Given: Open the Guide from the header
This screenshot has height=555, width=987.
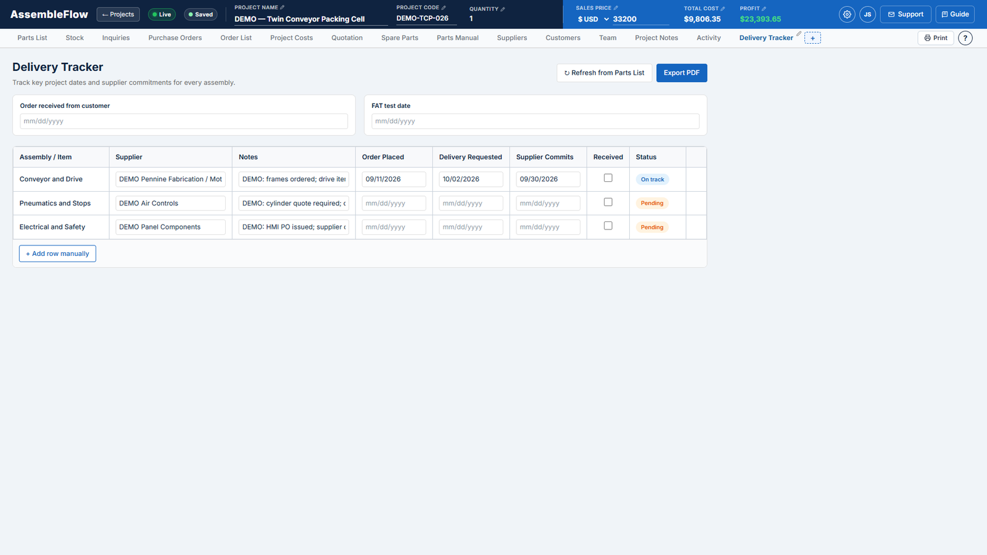Looking at the screenshot, I should (x=955, y=14).
